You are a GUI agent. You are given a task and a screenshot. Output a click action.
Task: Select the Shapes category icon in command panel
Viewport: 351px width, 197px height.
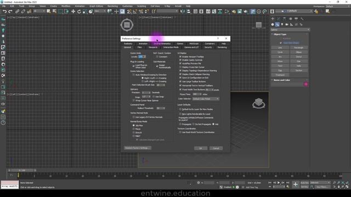pos(278,25)
